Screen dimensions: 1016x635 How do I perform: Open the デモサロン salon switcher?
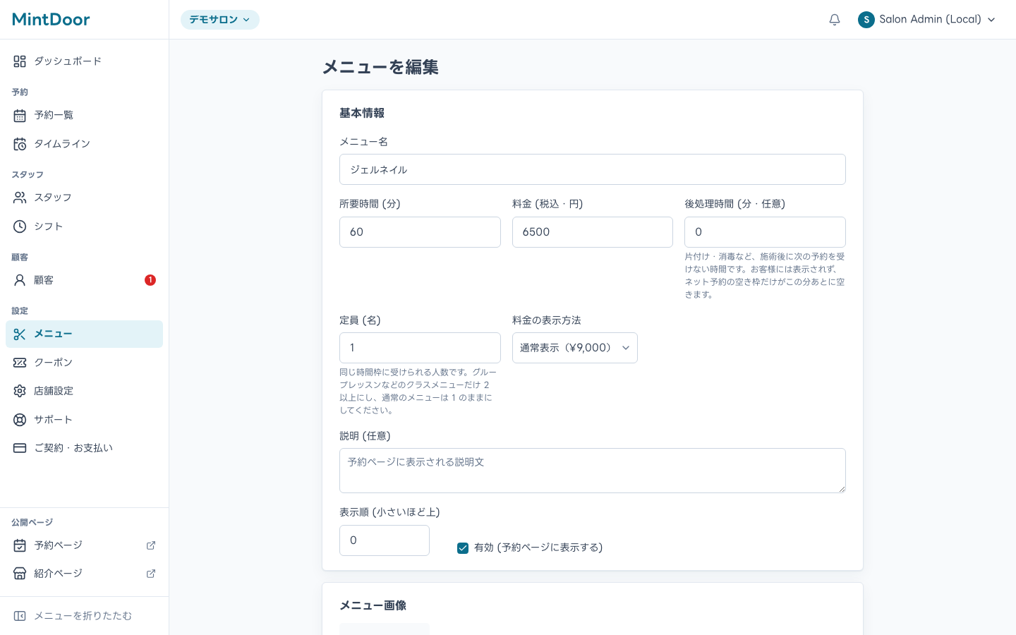(220, 20)
